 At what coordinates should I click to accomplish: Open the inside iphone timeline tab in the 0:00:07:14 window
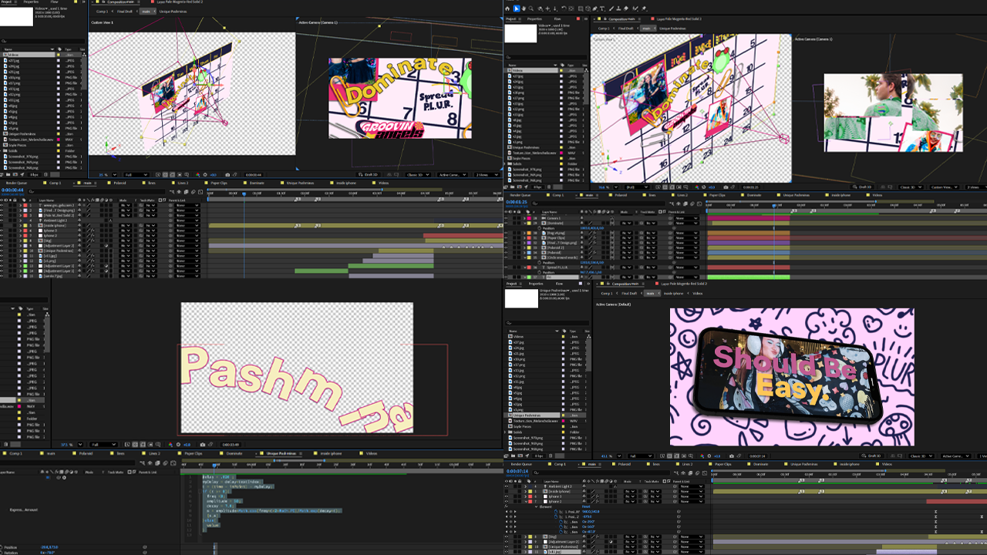tap(849, 464)
